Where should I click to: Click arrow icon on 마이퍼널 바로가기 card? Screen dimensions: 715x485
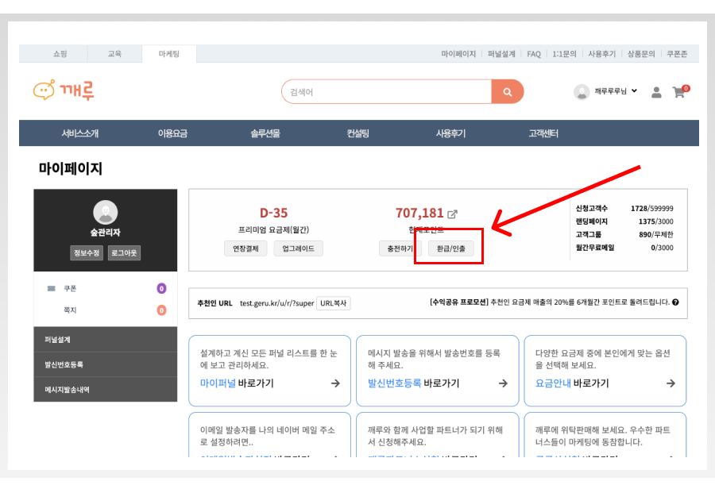pyautogui.click(x=335, y=383)
